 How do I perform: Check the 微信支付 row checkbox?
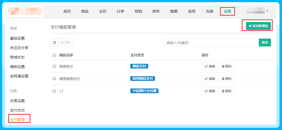(x=54, y=66)
